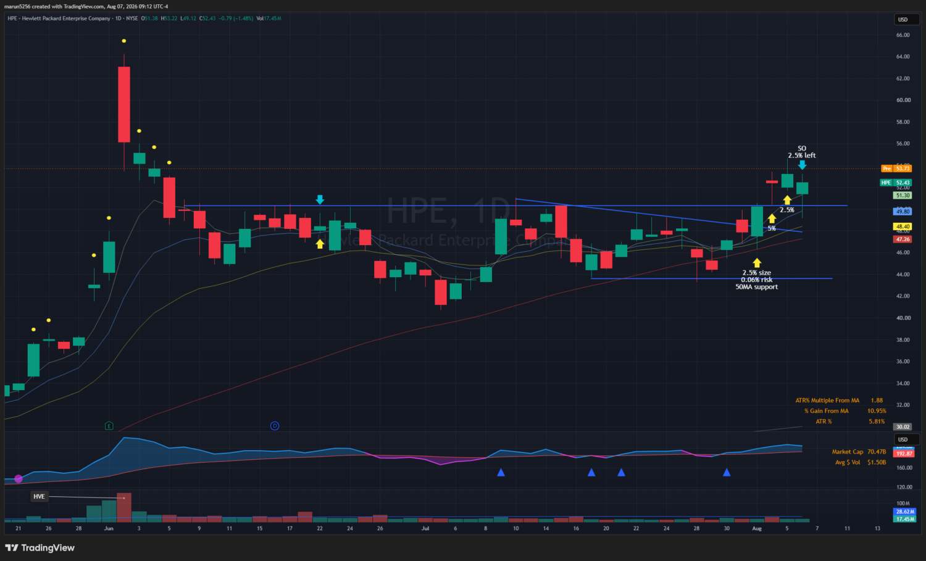Open the USD currency selector on the main price scale
Viewport: 926px width, 561px height.
point(906,20)
